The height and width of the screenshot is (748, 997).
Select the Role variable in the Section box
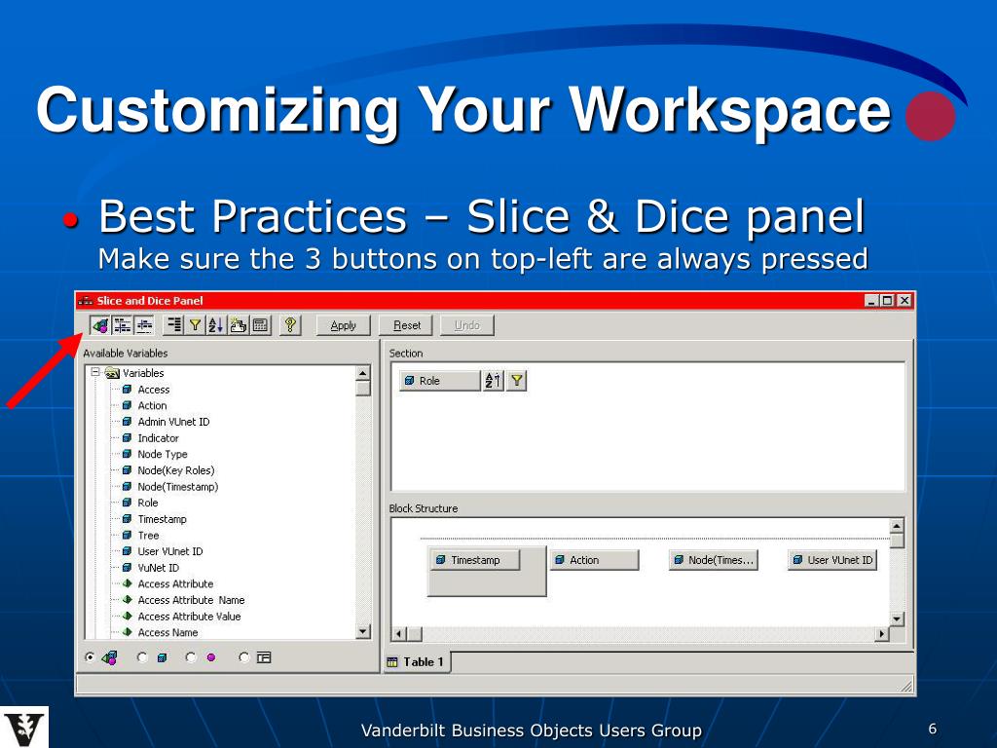[x=439, y=381]
